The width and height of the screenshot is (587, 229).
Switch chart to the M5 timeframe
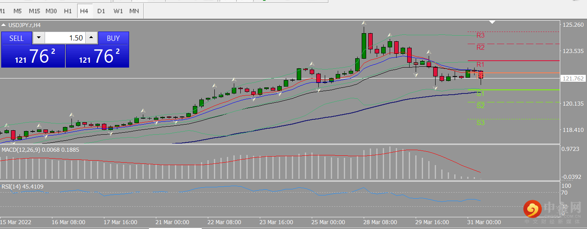tap(17, 11)
